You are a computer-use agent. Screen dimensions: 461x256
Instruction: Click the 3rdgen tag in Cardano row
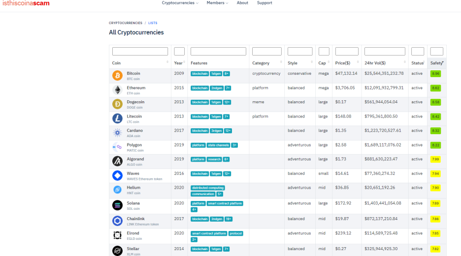coord(217,131)
